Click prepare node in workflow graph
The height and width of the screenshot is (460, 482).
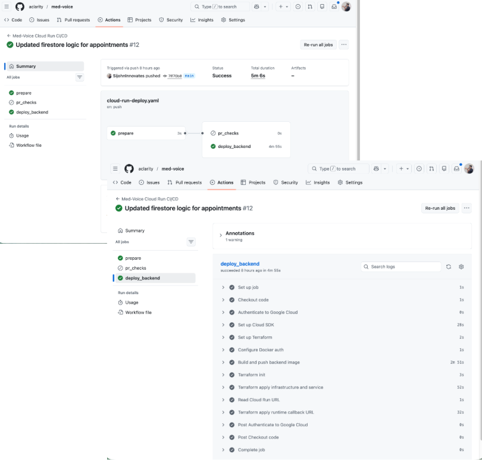pos(146,133)
